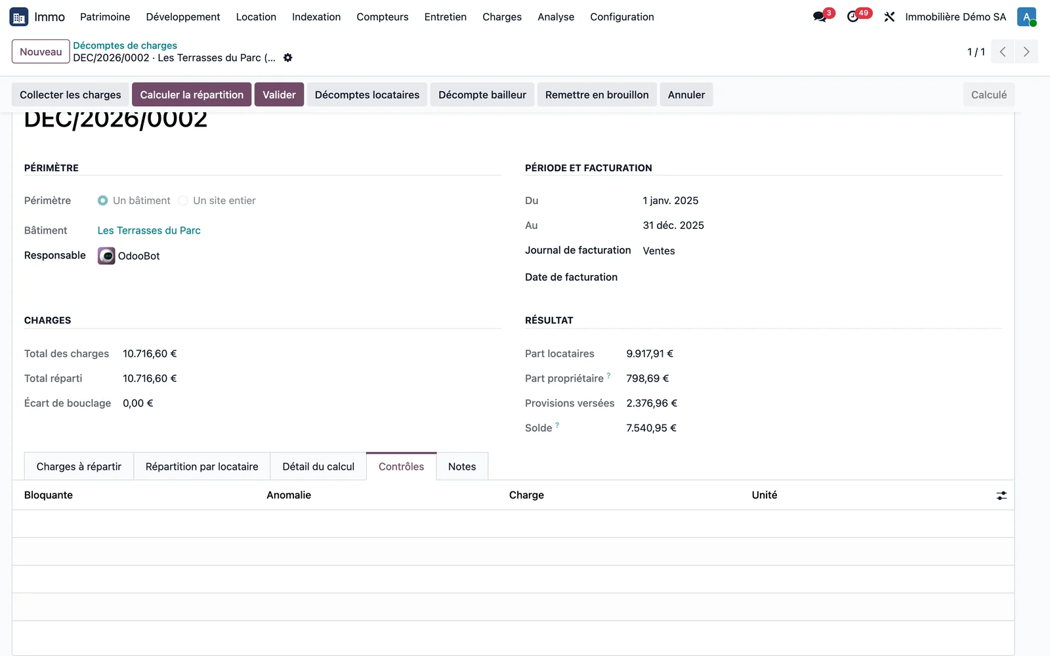Open the Compteurs menu
Screen dimensions: 1050x656
click(383, 17)
